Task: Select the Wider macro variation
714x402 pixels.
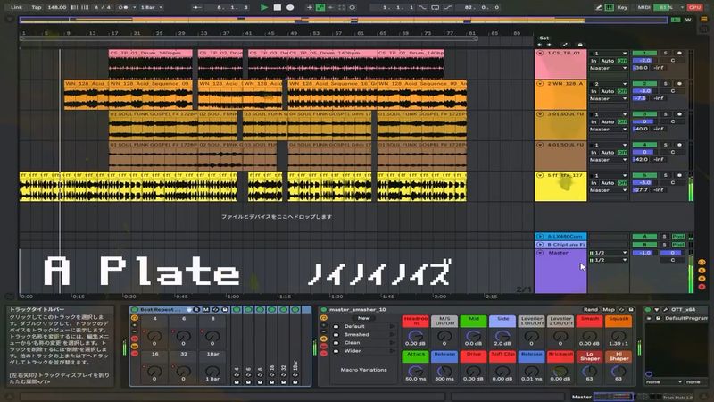Action: point(353,350)
